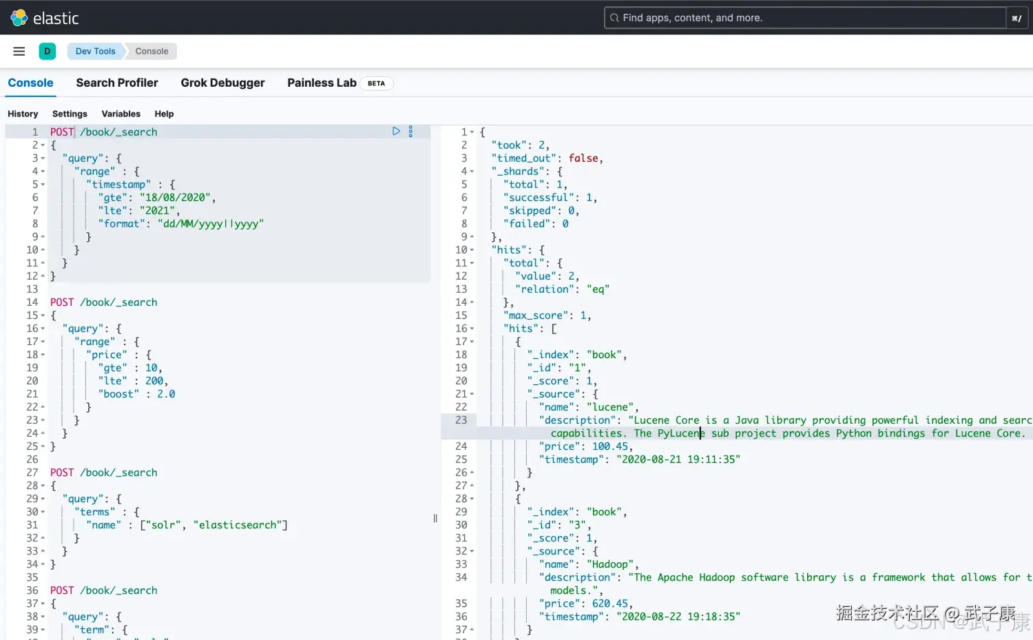Click the BETA badge beside Painless Lab
Viewport: 1033px width, 640px height.
coord(376,83)
